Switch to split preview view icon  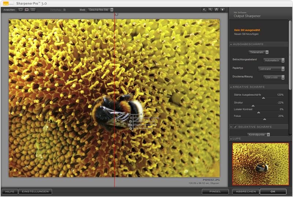pos(27,10)
